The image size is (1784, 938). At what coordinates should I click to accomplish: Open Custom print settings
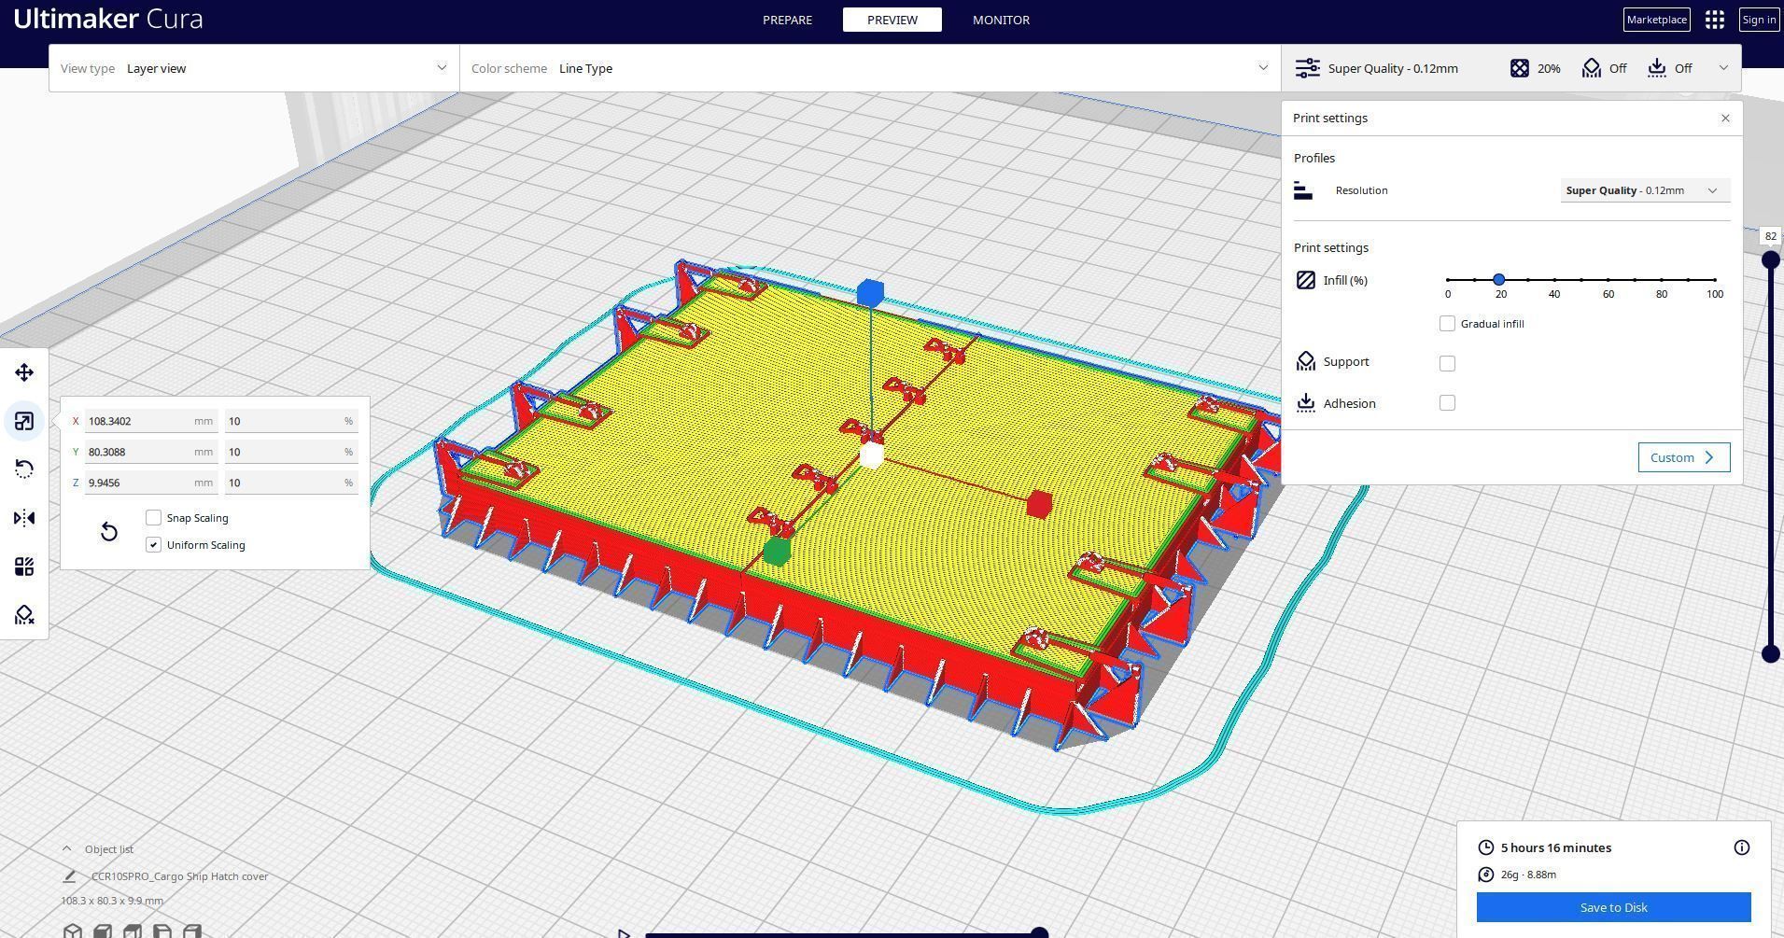1684,457
